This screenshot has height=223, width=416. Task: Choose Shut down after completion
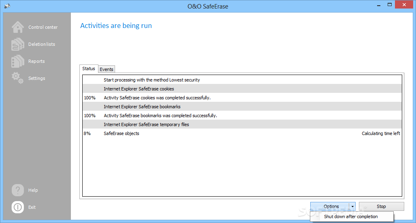click(352, 217)
